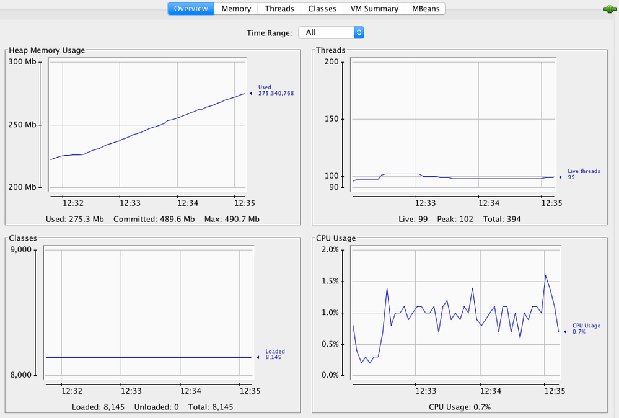Open the Classes tab
The image size is (619, 418).
pyautogui.click(x=322, y=9)
